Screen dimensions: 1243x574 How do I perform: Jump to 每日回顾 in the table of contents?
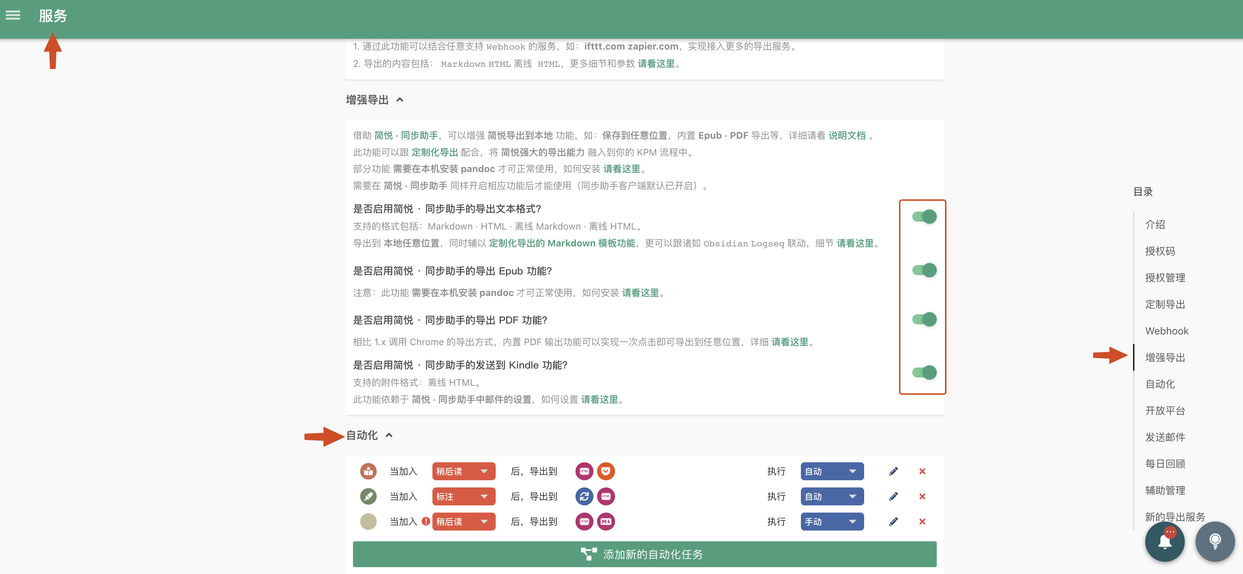point(1165,463)
